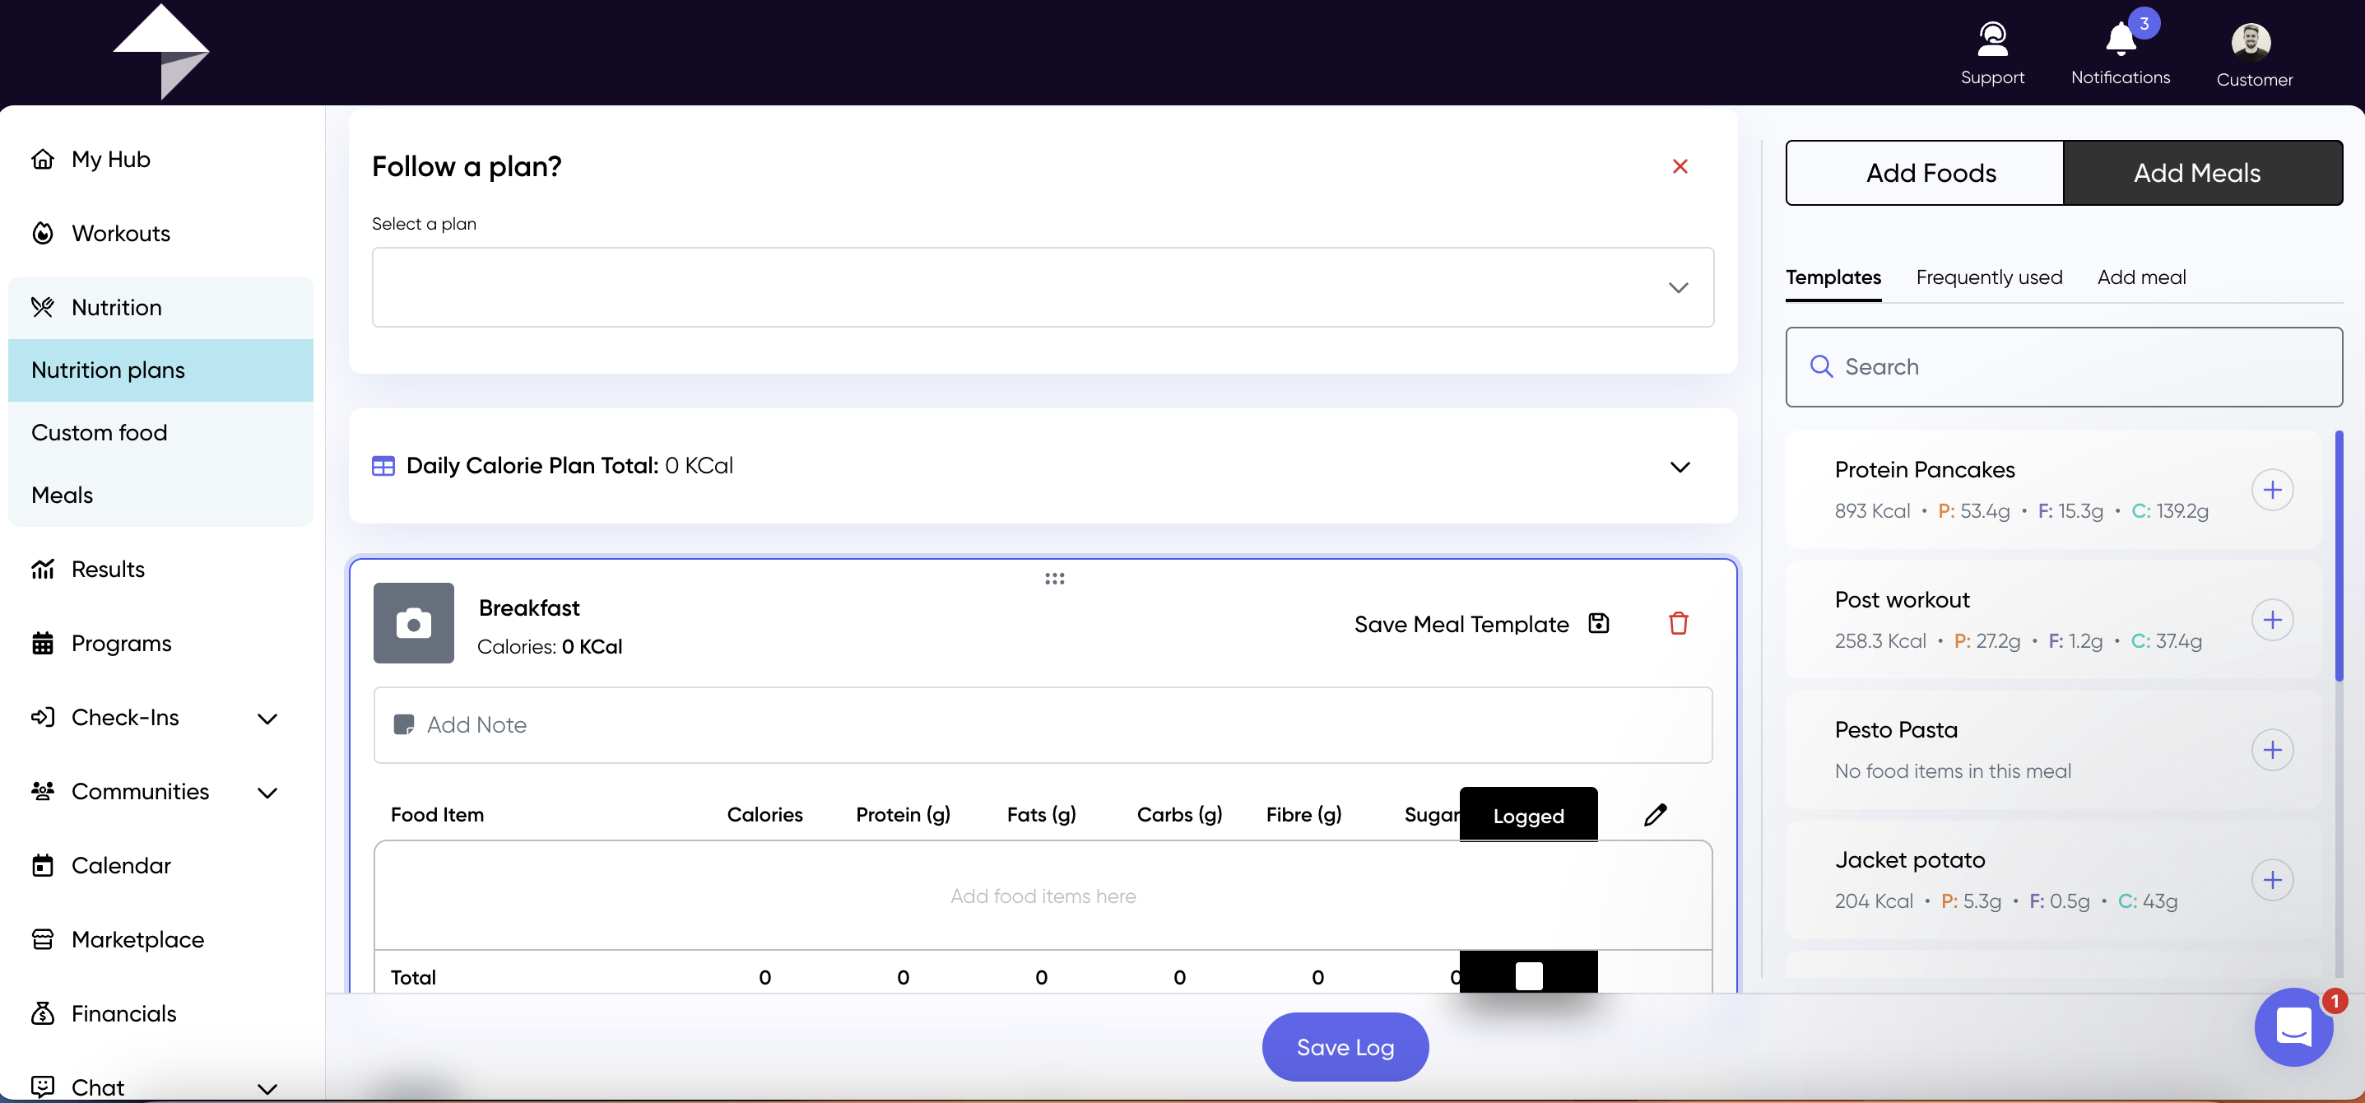Add Protein Pancakes template with plus icon

pos(2272,490)
